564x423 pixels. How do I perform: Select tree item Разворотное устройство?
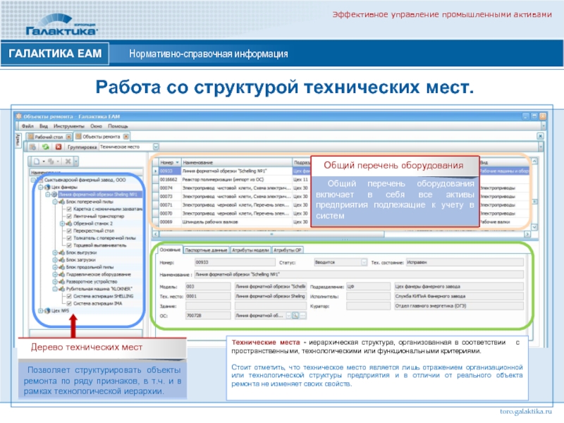(x=92, y=281)
